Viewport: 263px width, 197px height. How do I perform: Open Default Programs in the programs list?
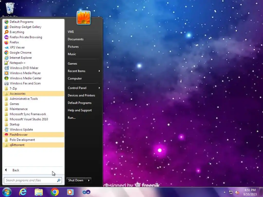[33, 22]
